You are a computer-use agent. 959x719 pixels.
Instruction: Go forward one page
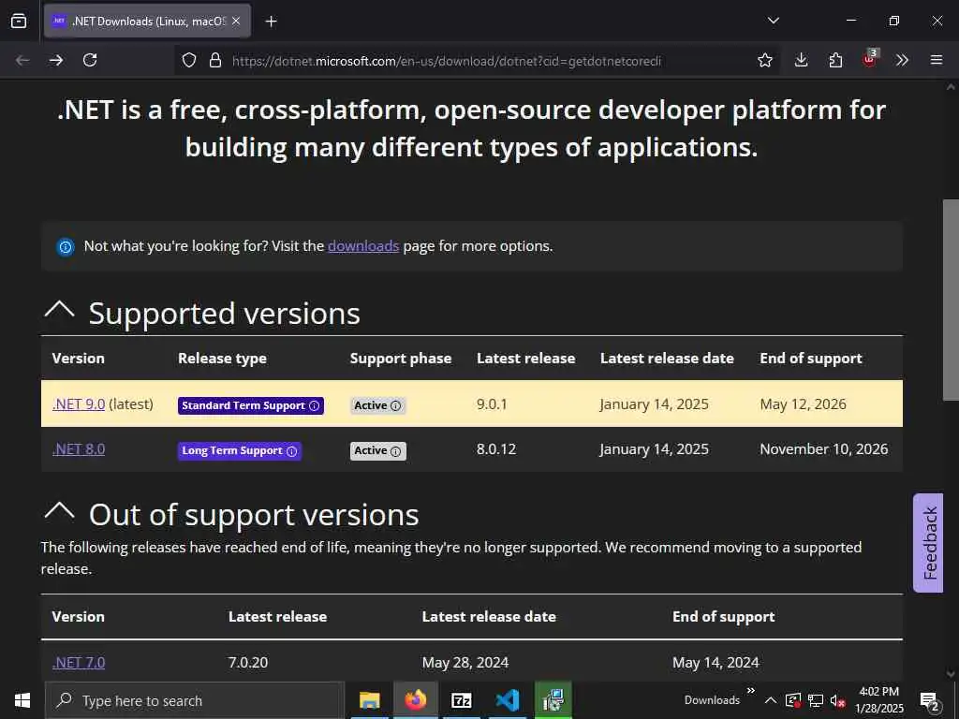pyautogui.click(x=56, y=60)
